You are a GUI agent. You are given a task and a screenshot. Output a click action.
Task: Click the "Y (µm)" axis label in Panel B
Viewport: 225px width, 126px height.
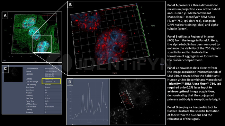pos(153,26)
